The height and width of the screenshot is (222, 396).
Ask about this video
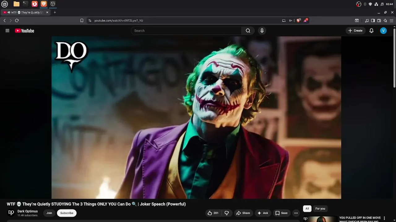click(262, 213)
